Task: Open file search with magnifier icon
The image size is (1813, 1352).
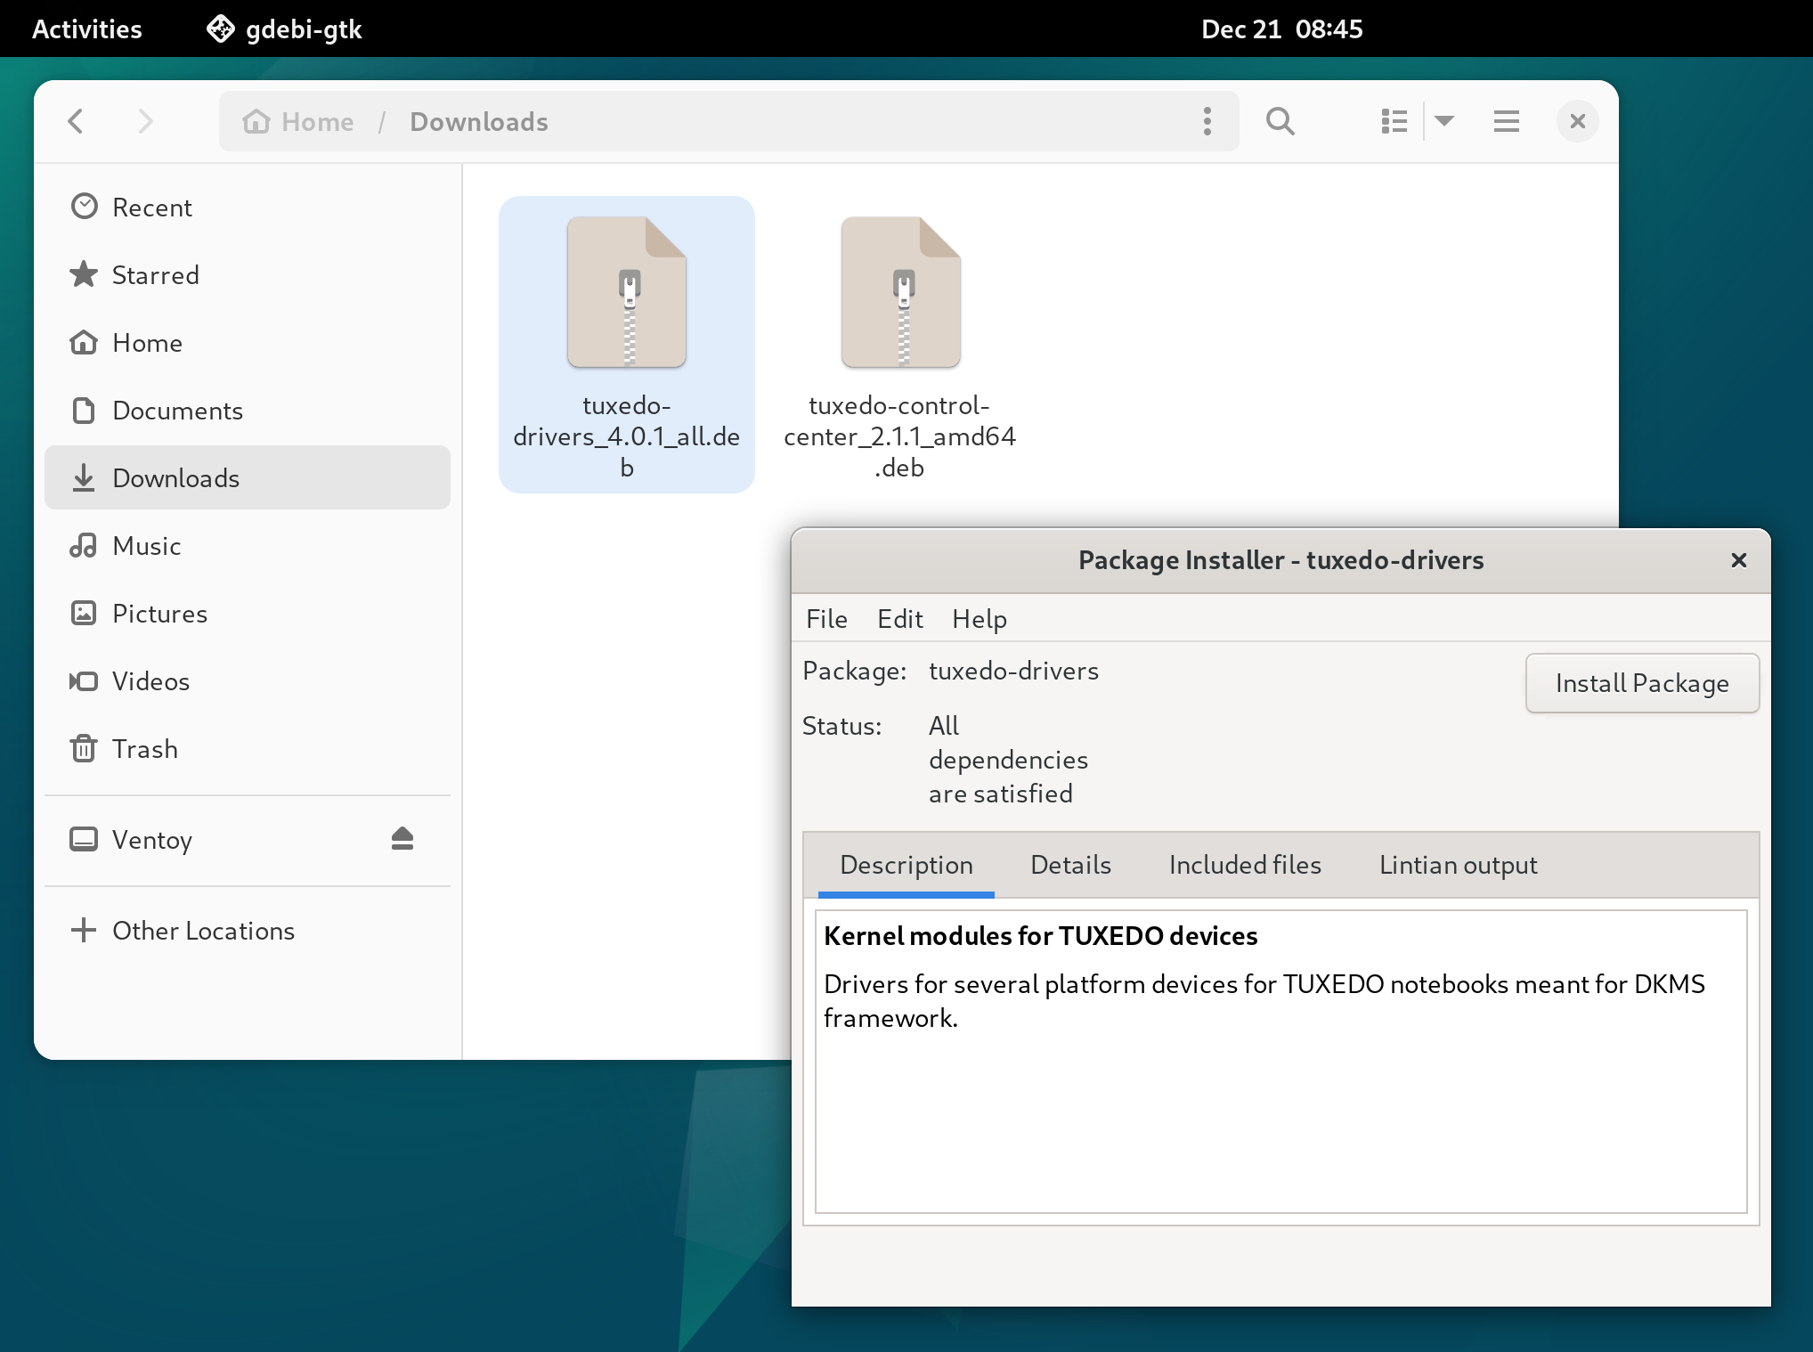Action: (1280, 121)
